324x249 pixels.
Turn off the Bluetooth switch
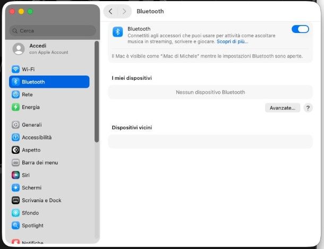[x=300, y=29]
